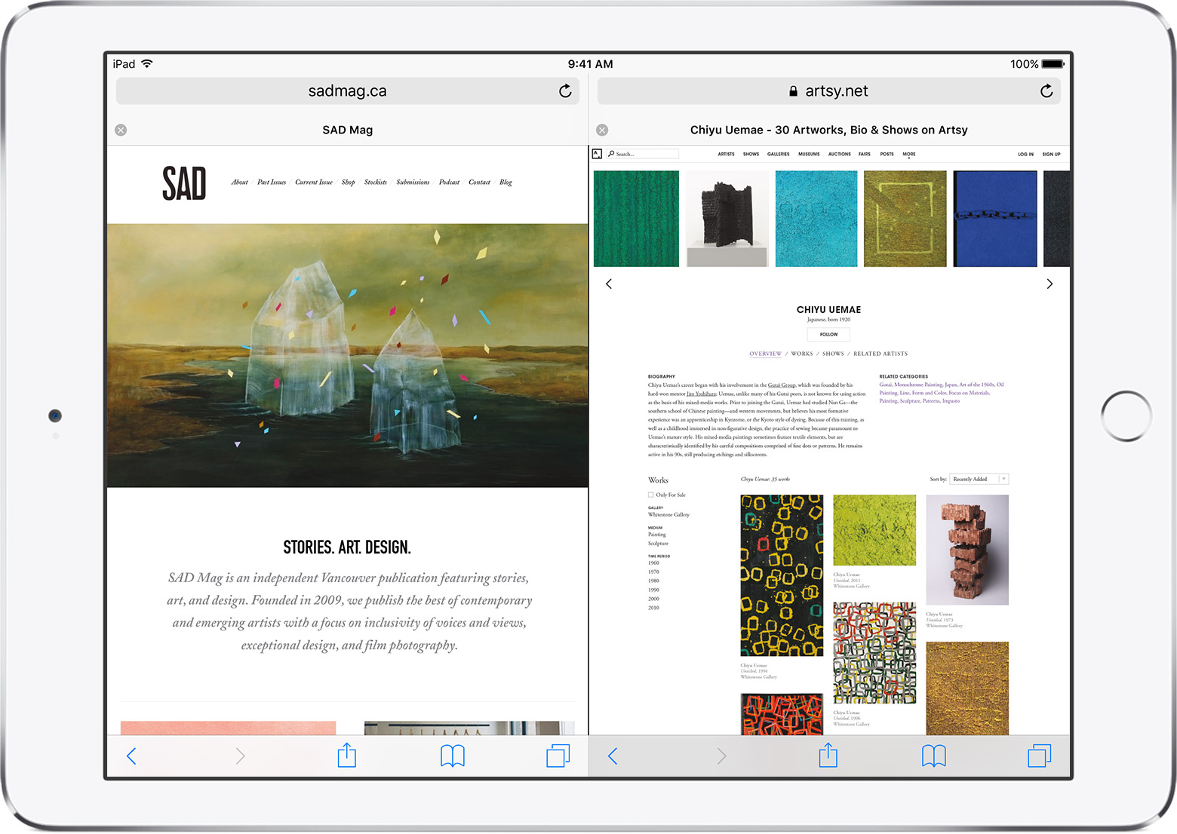
Task: Go back in the right Safari pane
Action: [613, 756]
